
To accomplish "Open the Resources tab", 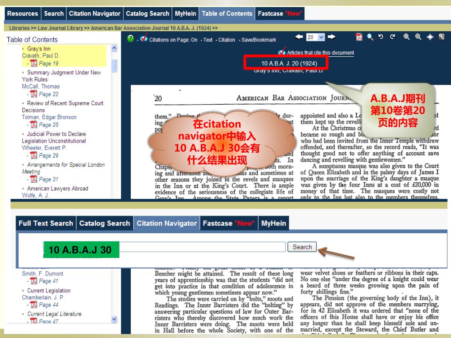I will [x=22, y=14].
